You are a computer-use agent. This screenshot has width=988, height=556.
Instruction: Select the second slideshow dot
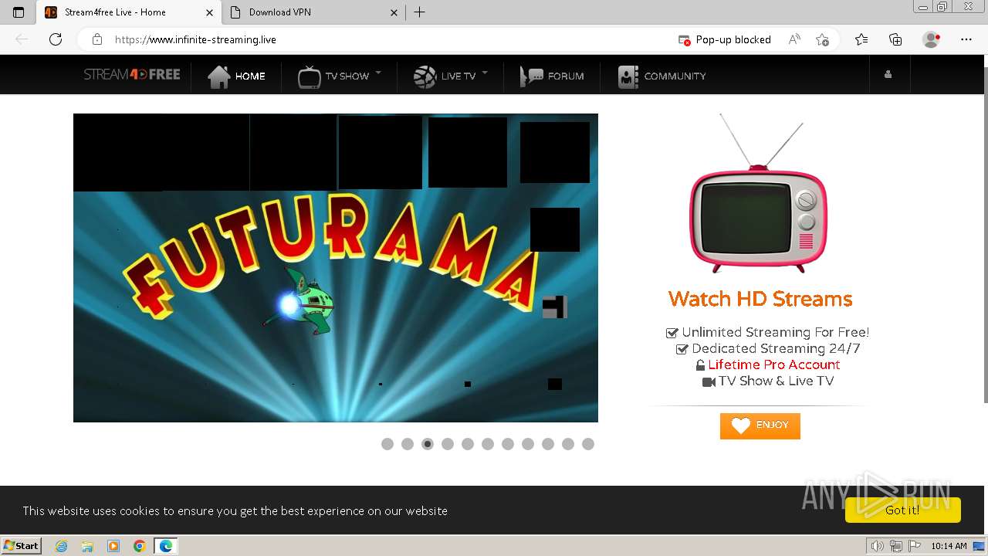[408, 444]
